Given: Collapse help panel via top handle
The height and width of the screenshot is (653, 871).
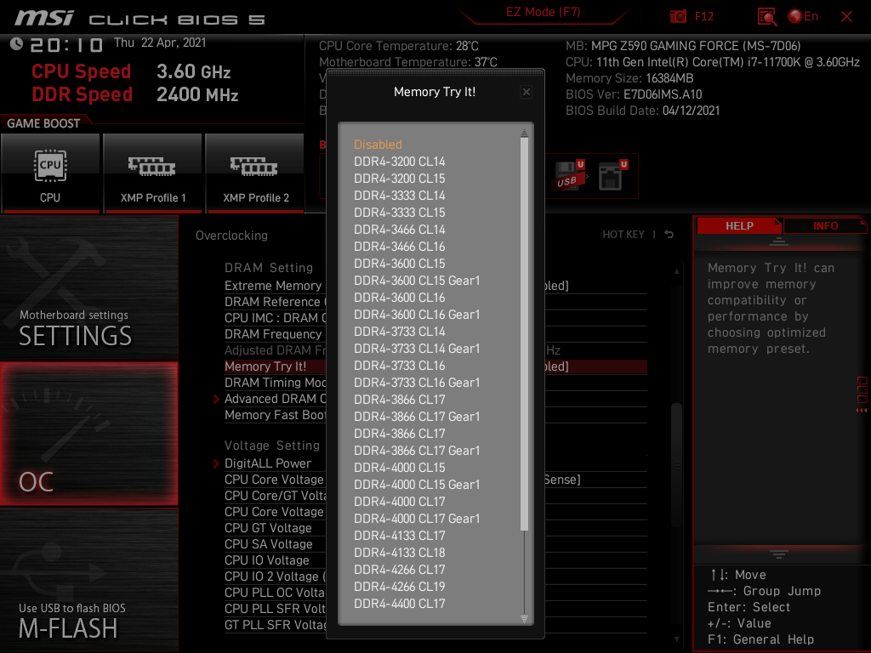Looking at the screenshot, I should 779,241.
